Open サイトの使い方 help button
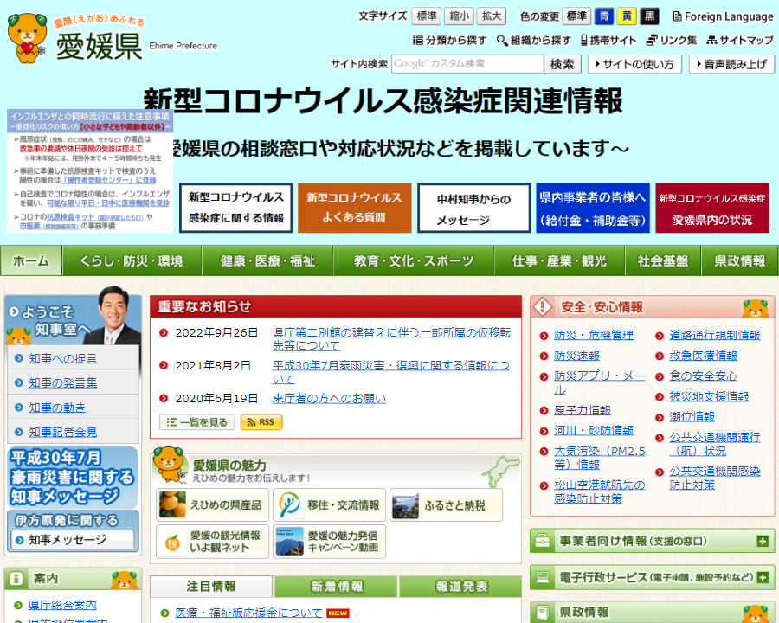Screen dimensions: 779x623 [634, 64]
